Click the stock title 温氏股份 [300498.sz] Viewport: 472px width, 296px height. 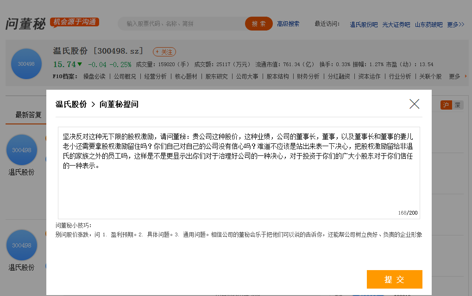point(98,51)
